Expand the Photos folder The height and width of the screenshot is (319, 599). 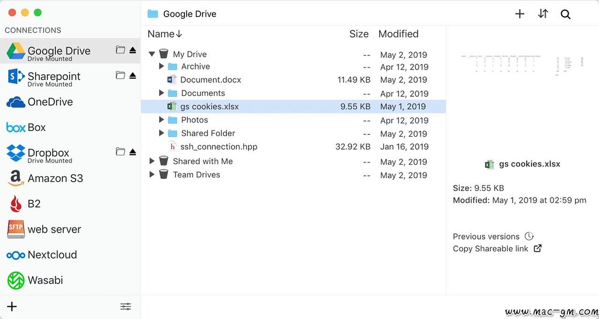click(x=161, y=120)
